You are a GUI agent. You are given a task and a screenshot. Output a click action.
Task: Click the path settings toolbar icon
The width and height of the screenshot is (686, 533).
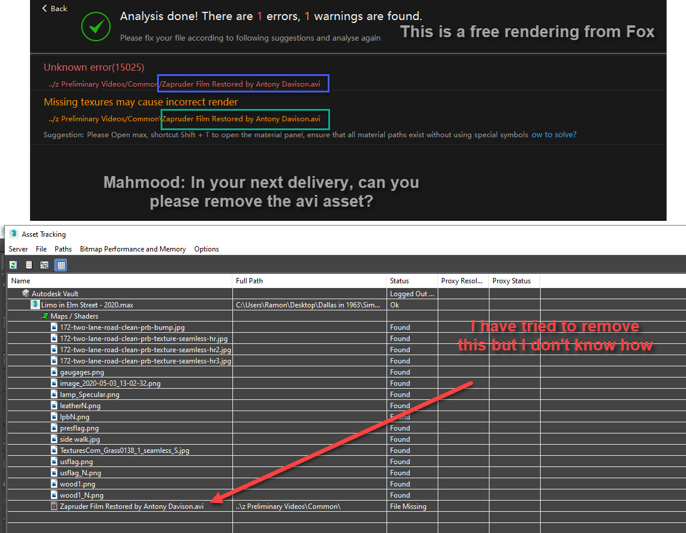(x=44, y=265)
